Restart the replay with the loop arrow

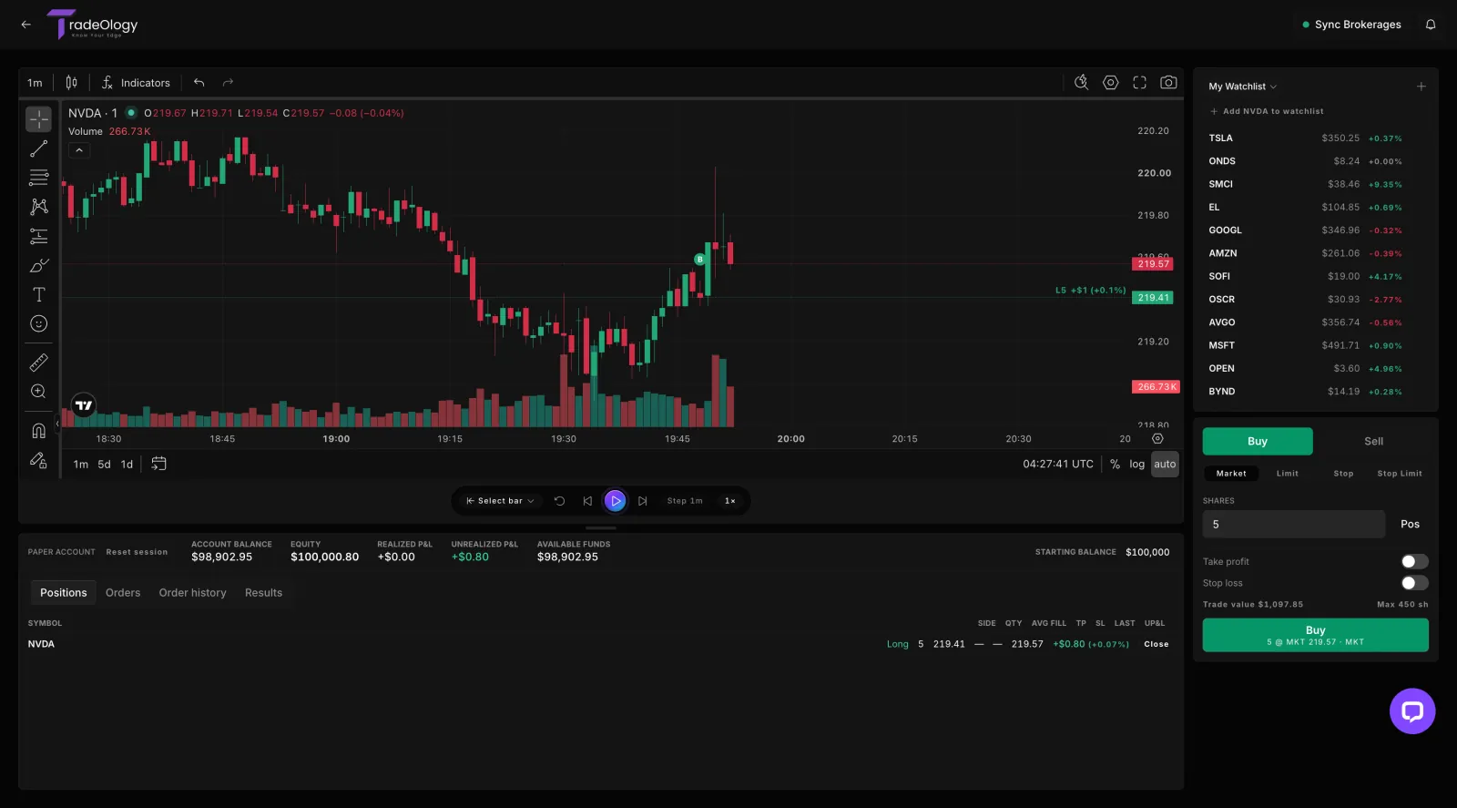pos(560,501)
